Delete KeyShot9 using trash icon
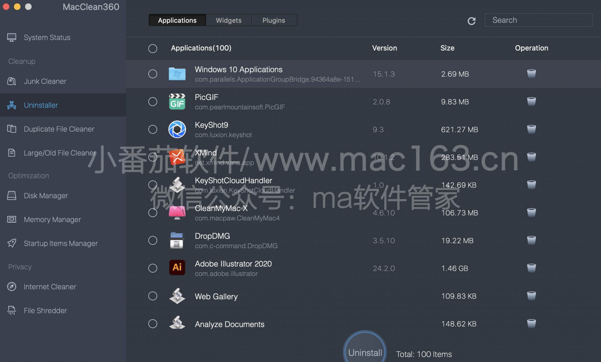The image size is (601, 362). tap(531, 129)
